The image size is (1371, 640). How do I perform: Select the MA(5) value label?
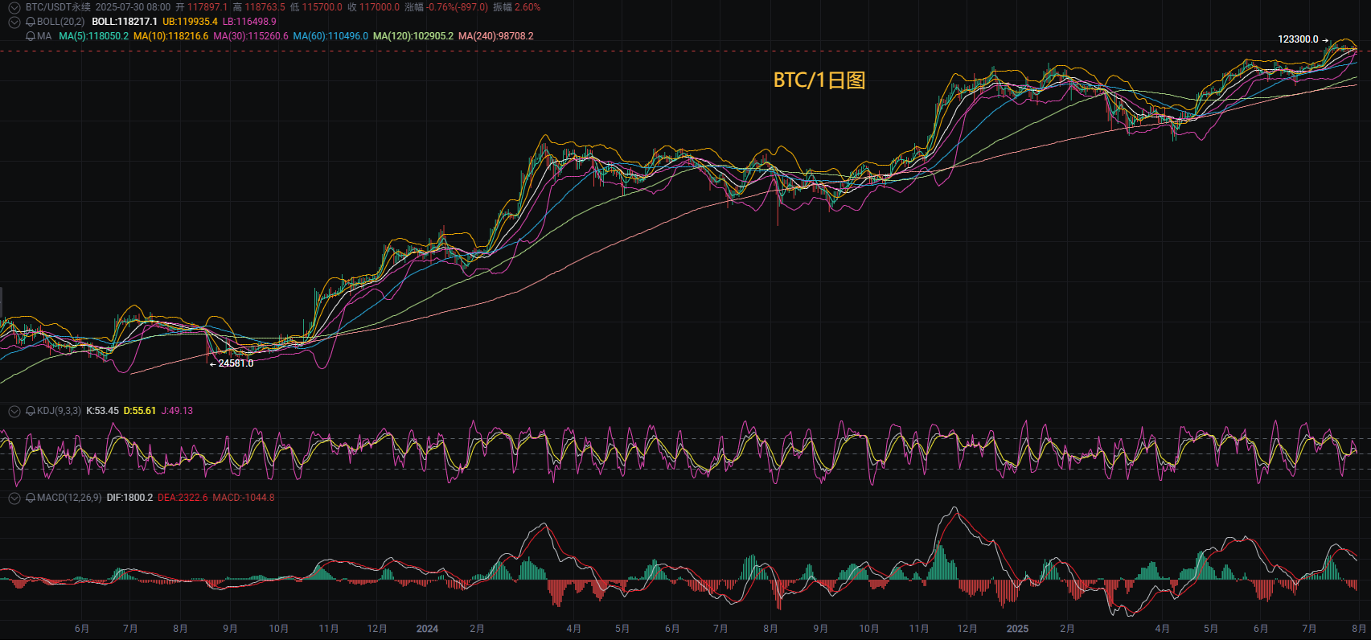pos(94,36)
